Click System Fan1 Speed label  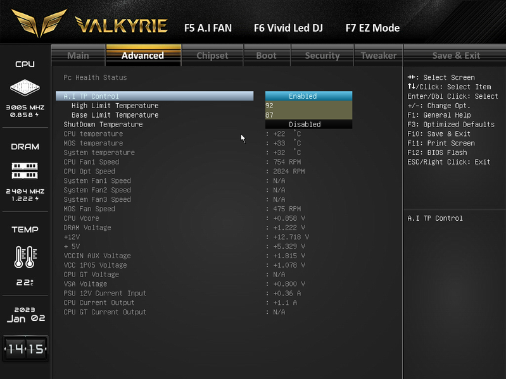pyautogui.click(x=97, y=180)
